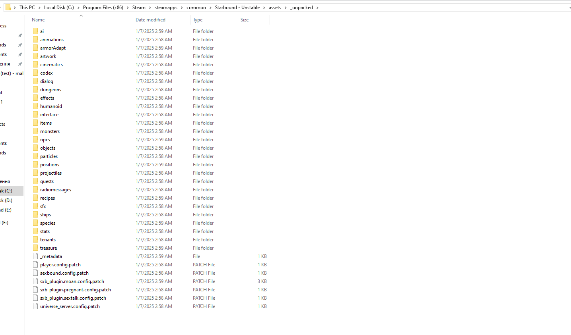Click the recipes folder name
This screenshot has height=335, width=571.
47,198
